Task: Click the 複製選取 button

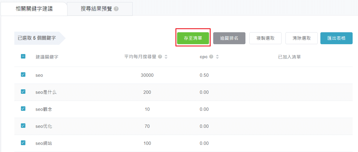Action: click(265, 38)
